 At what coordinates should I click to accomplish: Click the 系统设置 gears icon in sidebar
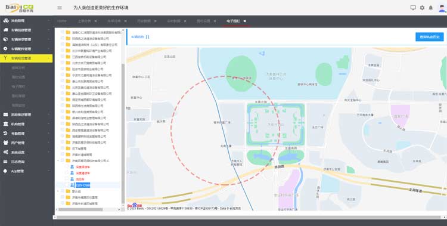6,152
